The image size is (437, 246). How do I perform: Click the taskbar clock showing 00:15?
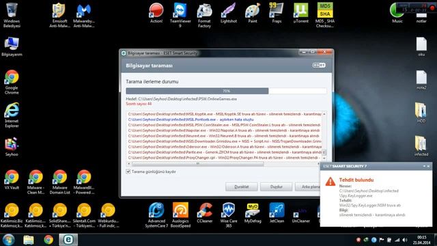pos(421,240)
